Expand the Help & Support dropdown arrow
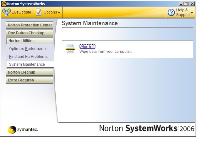 [192, 13]
